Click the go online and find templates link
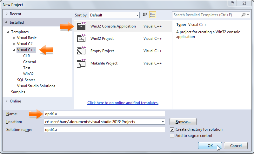This screenshot has height=154, width=254. (x=123, y=103)
